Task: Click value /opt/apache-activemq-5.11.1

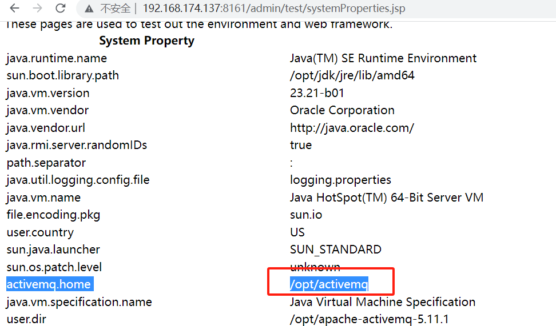Action: 369,319
